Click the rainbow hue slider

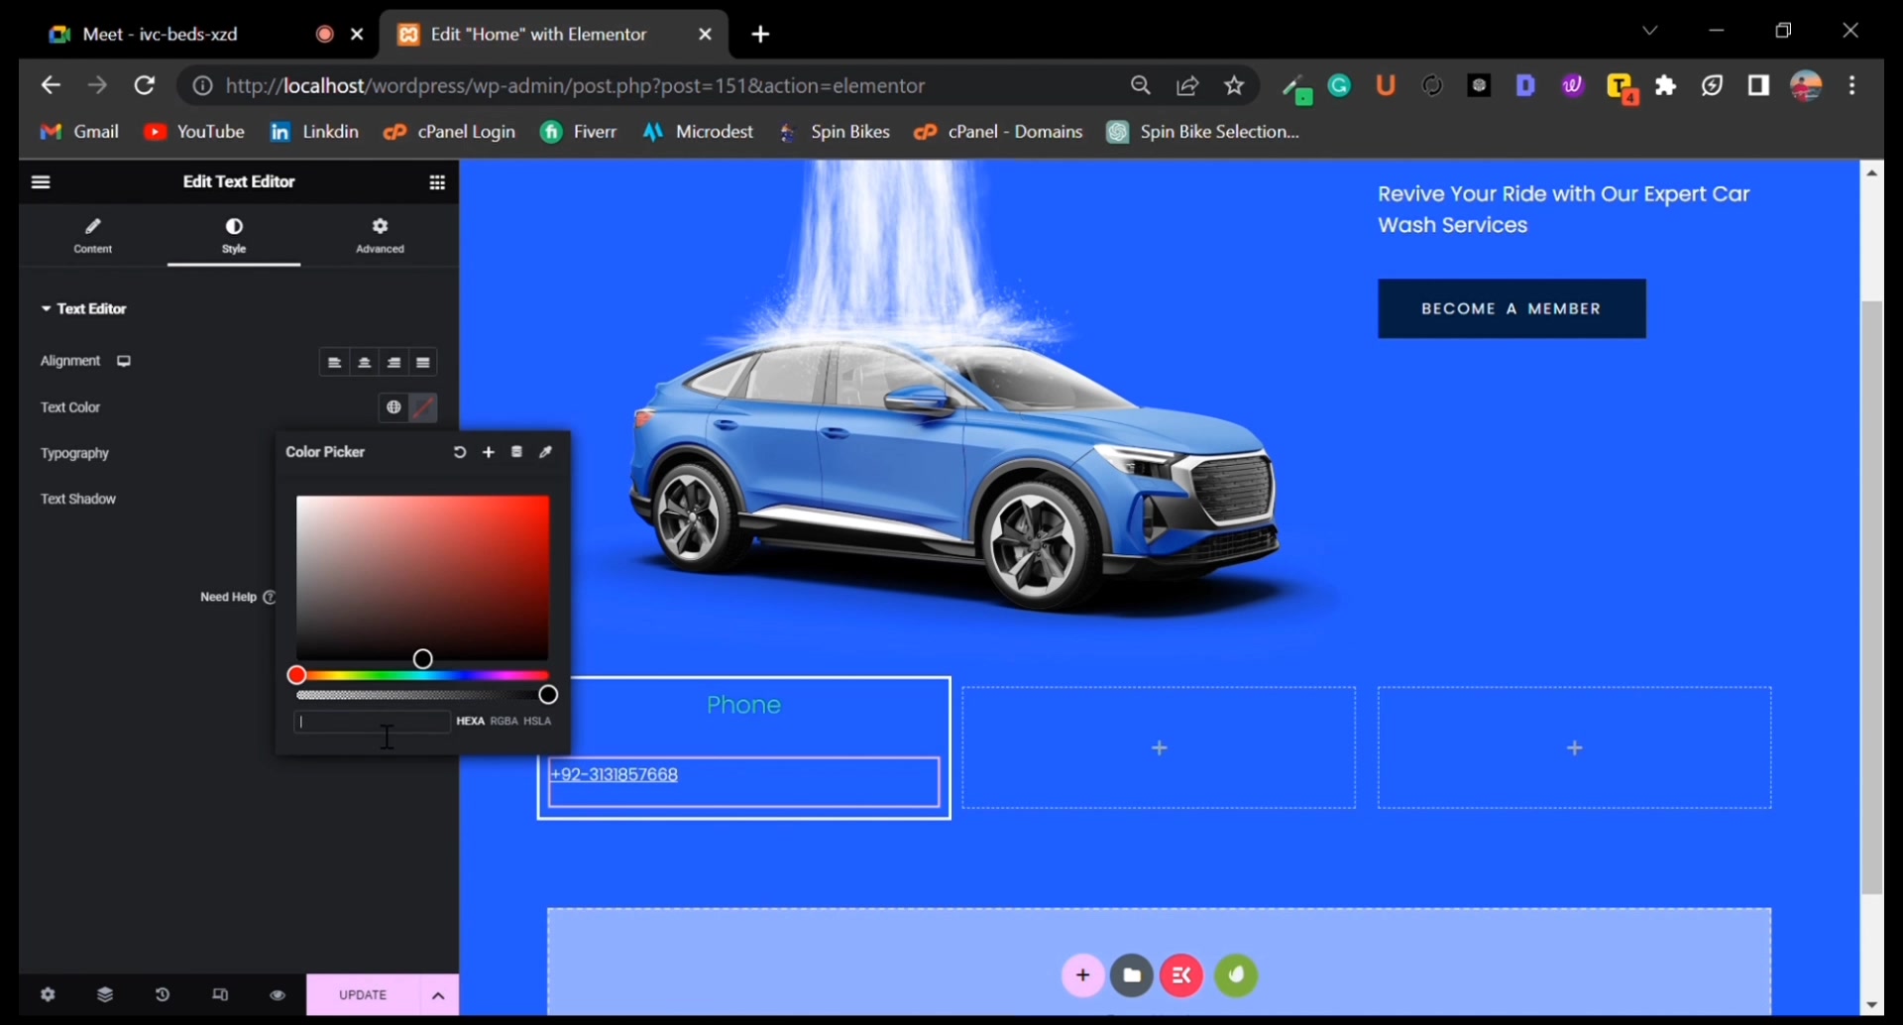click(422, 675)
